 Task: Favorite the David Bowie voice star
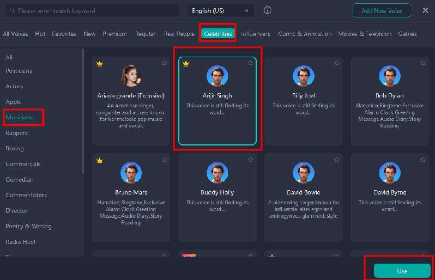(x=336, y=160)
